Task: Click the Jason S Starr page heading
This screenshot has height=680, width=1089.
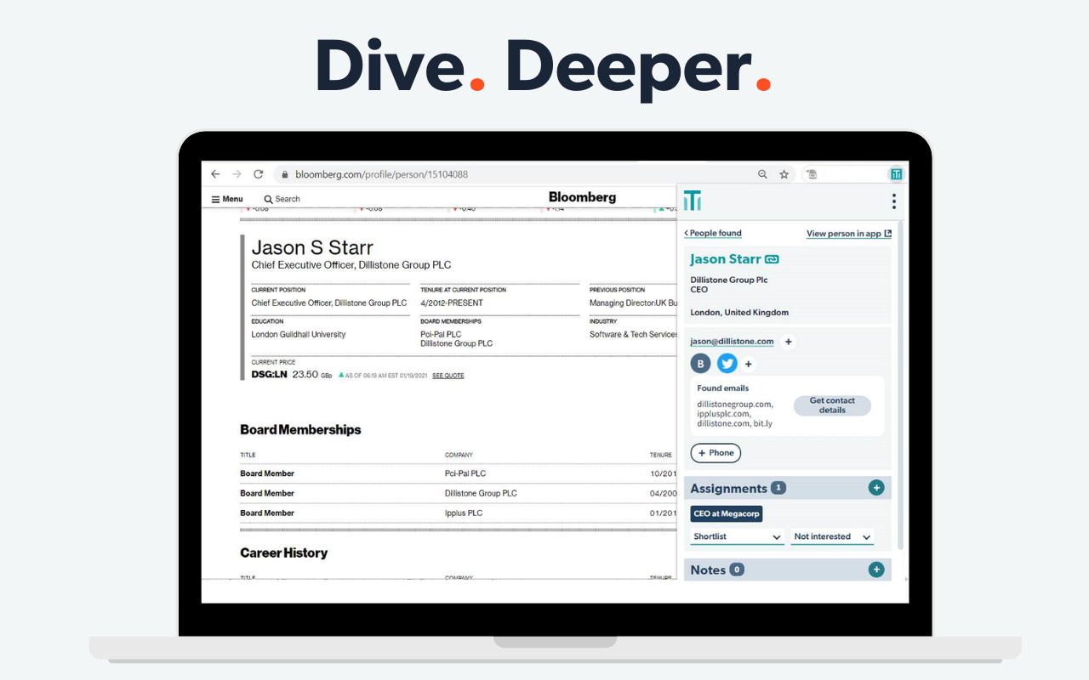Action: click(312, 248)
